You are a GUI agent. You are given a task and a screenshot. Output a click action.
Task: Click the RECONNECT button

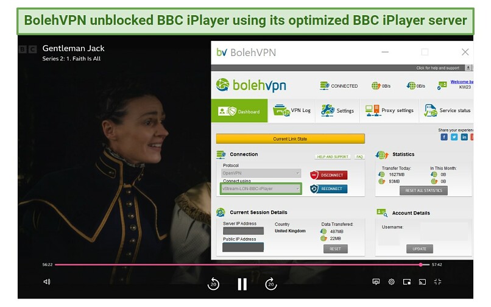tap(328, 189)
